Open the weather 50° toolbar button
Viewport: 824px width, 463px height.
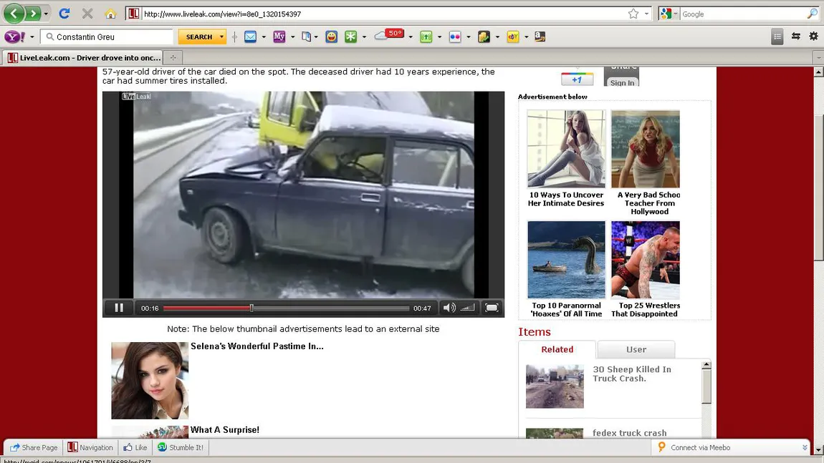[x=389, y=35]
